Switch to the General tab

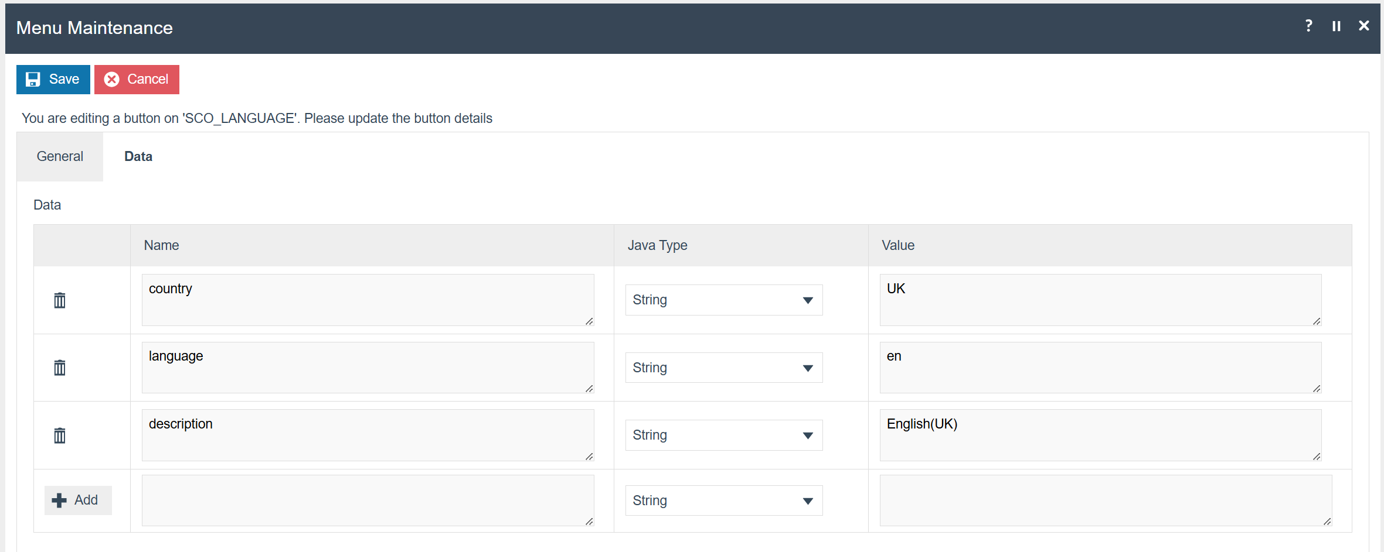[x=60, y=156]
